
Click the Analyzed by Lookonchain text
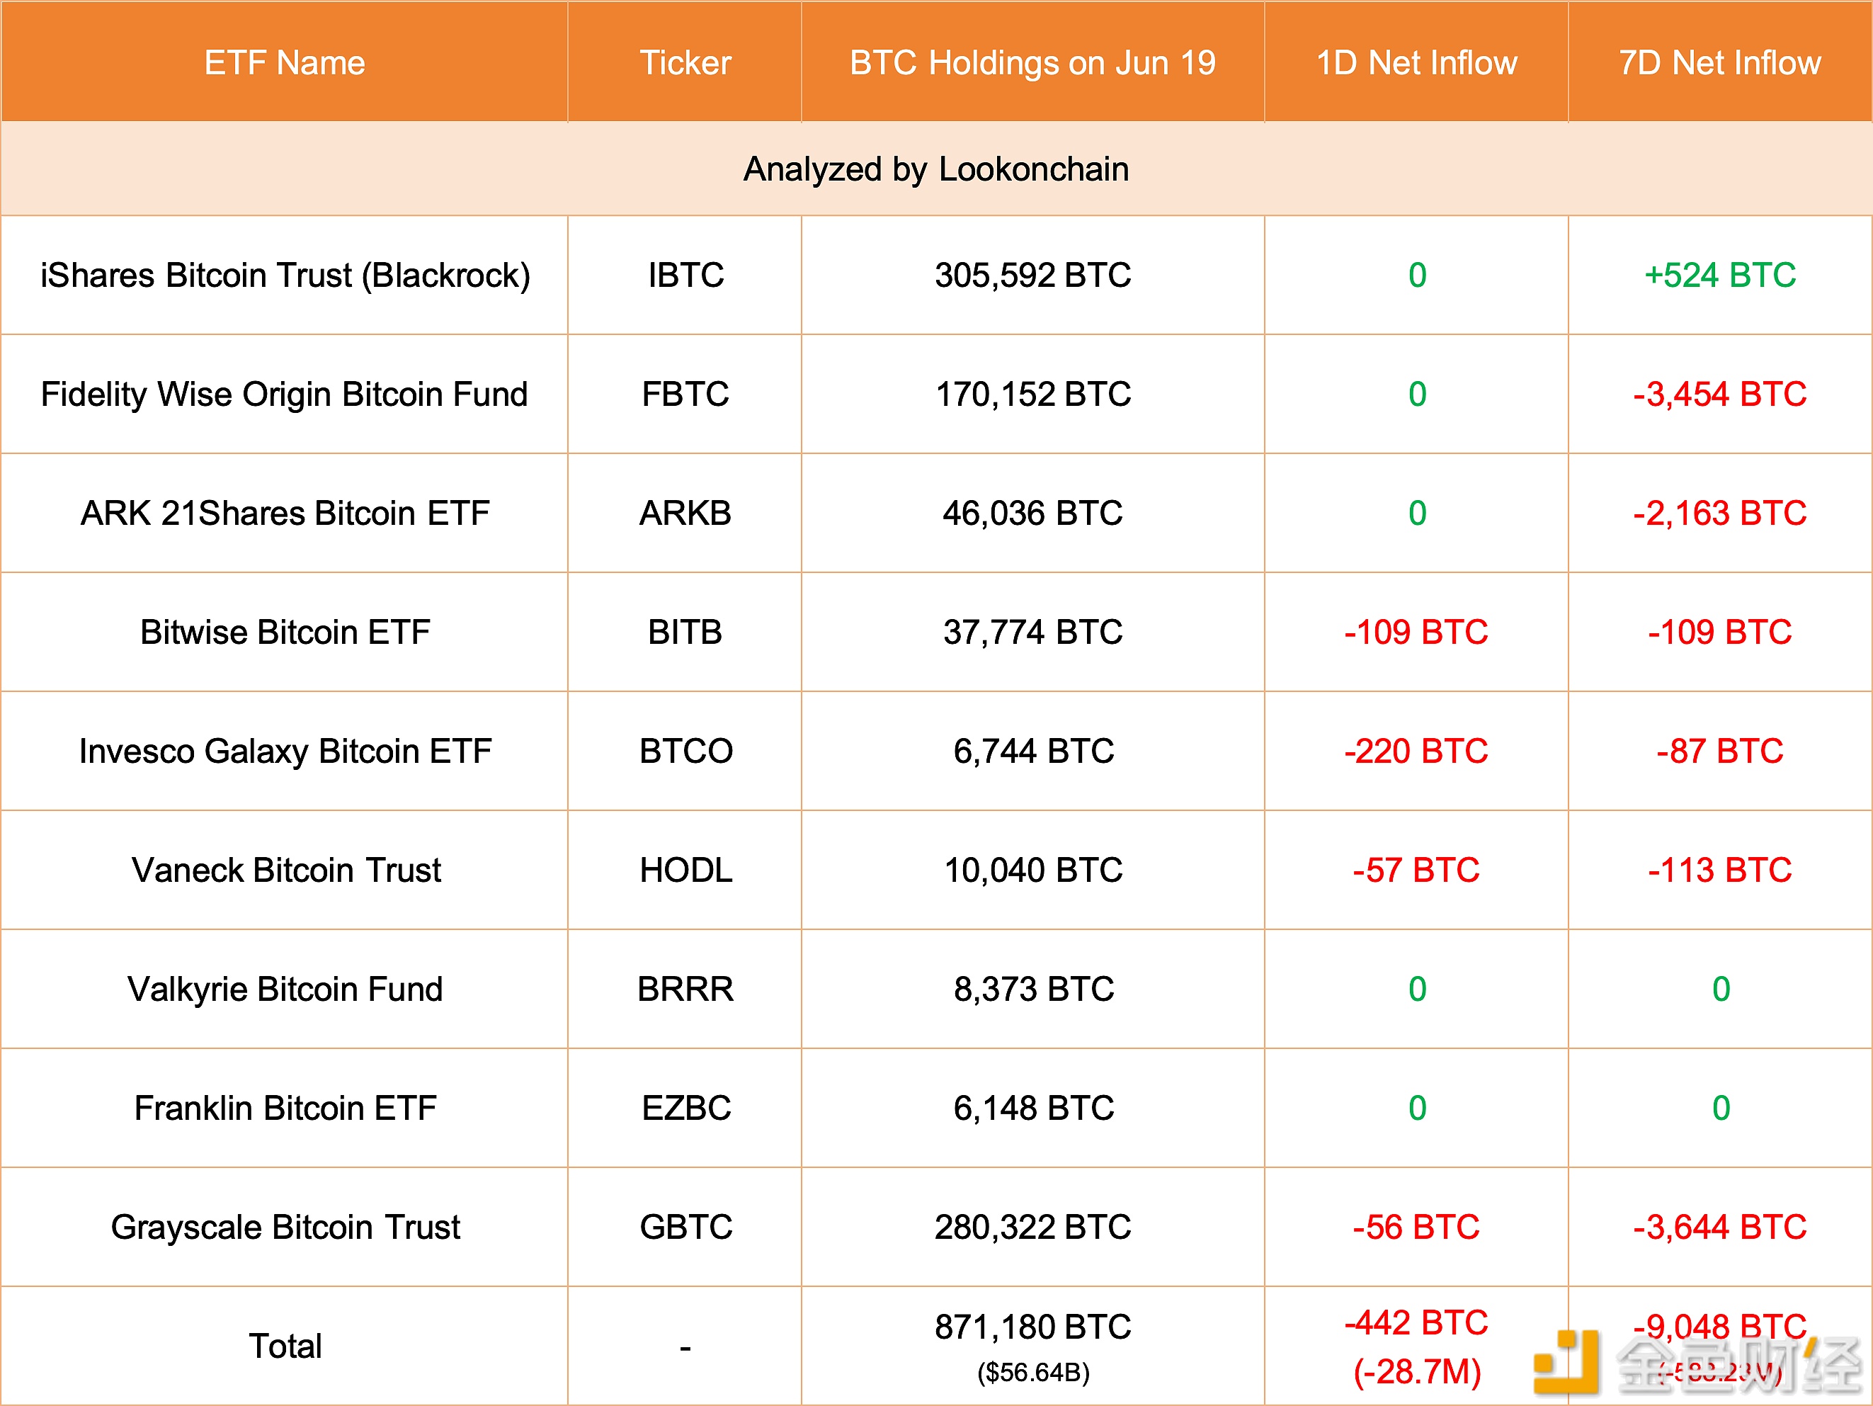[935, 169]
